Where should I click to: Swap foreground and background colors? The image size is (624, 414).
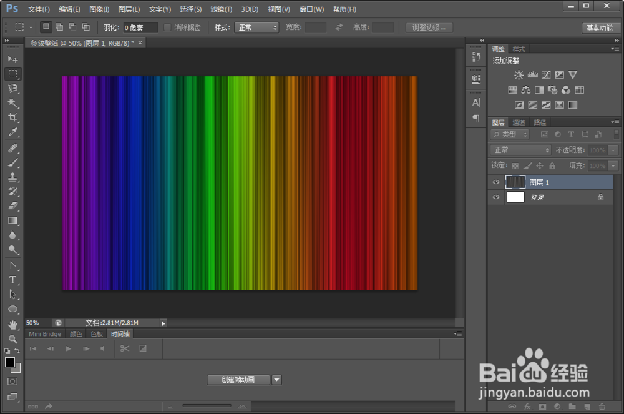(x=17, y=351)
